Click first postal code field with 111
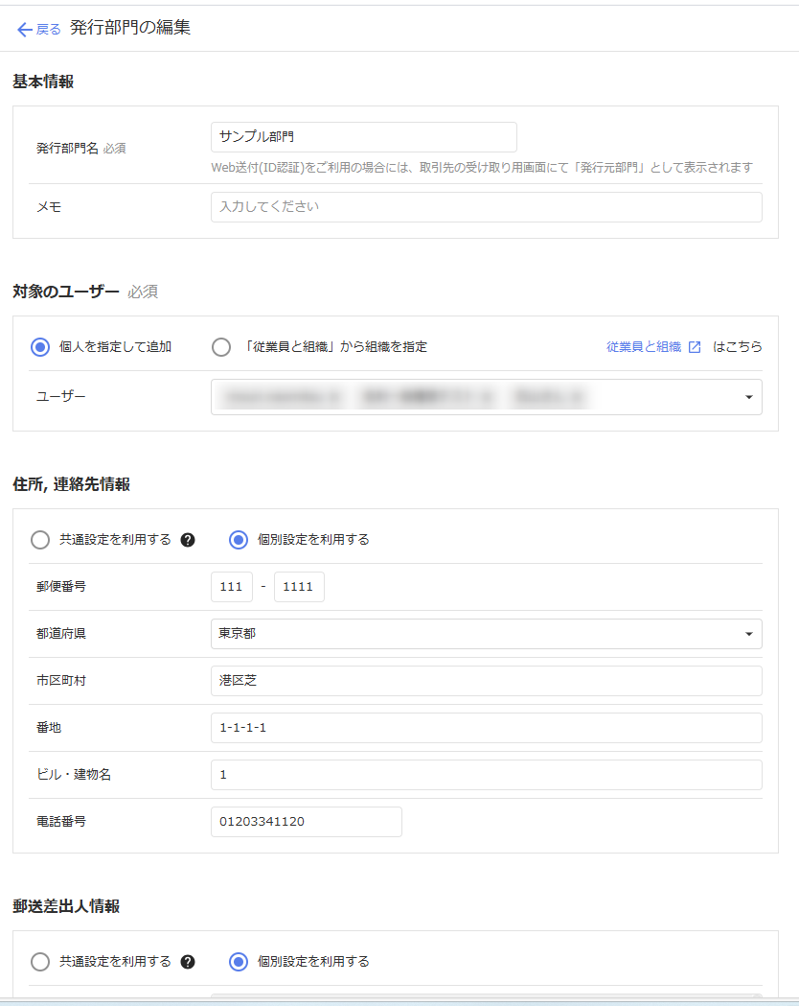 coord(232,587)
